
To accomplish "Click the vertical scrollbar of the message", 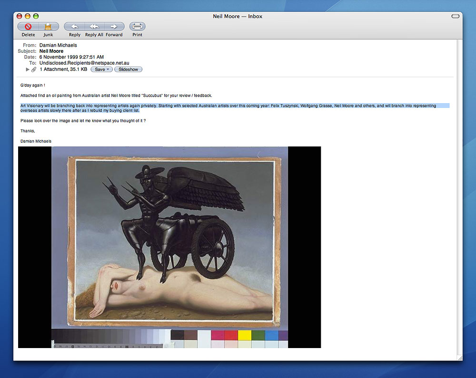I will [x=460, y=197].
